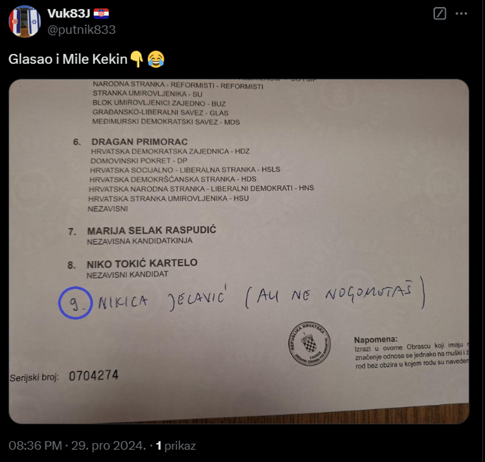Viewport: 485px width, 462px height.
Task: Click MARIJA SELAK RASPUDIĆ name in photo
Action: 152,231
